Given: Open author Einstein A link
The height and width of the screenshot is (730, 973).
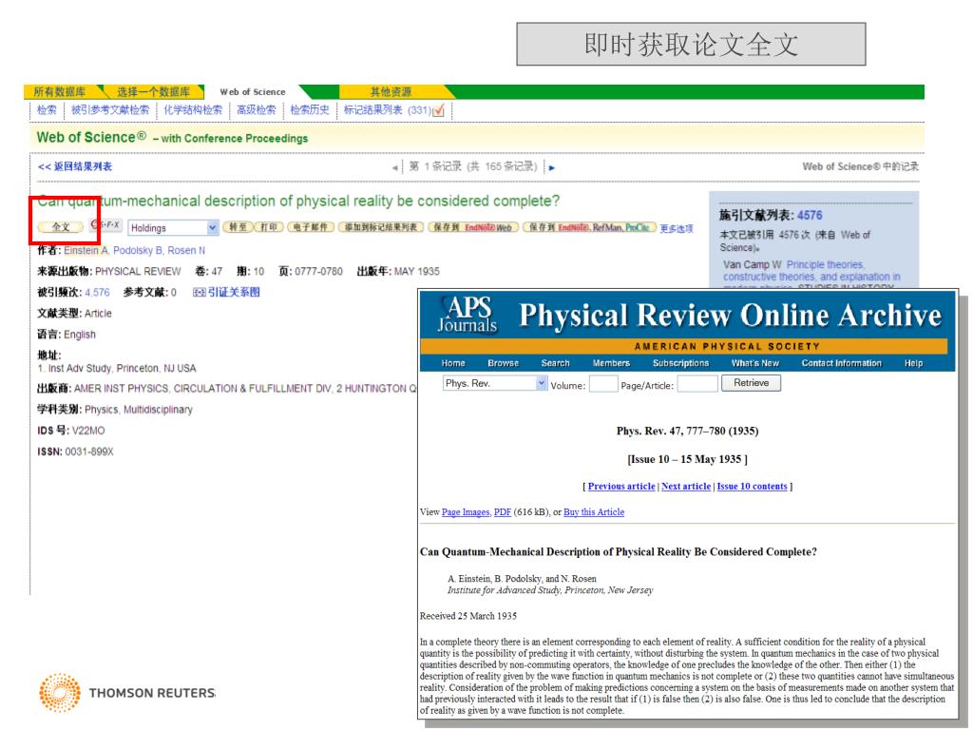Looking at the screenshot, I should coord(86,250).
